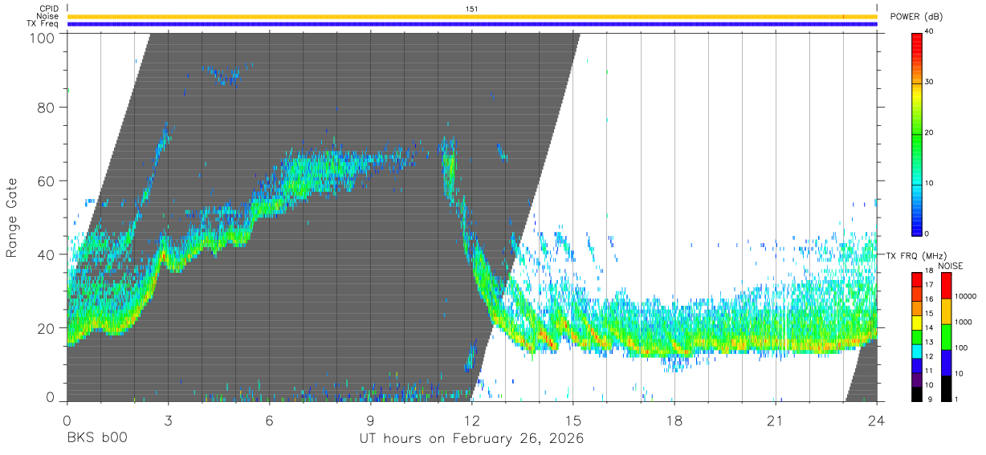Click the 40 label on POWER scale

[x=930, y=32]
